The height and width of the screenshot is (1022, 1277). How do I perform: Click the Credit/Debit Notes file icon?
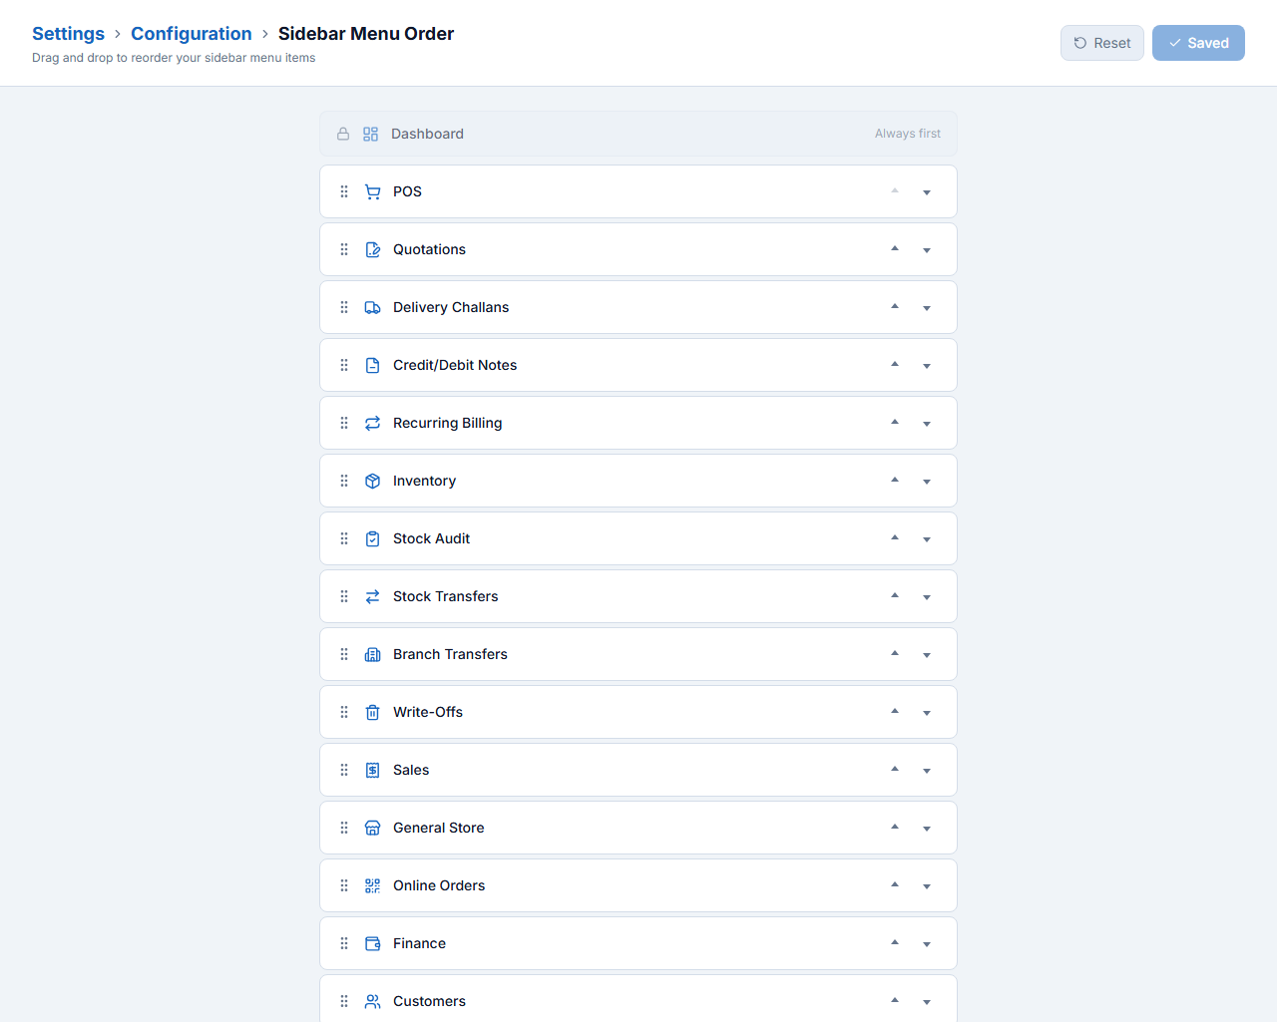pos(372,365)
